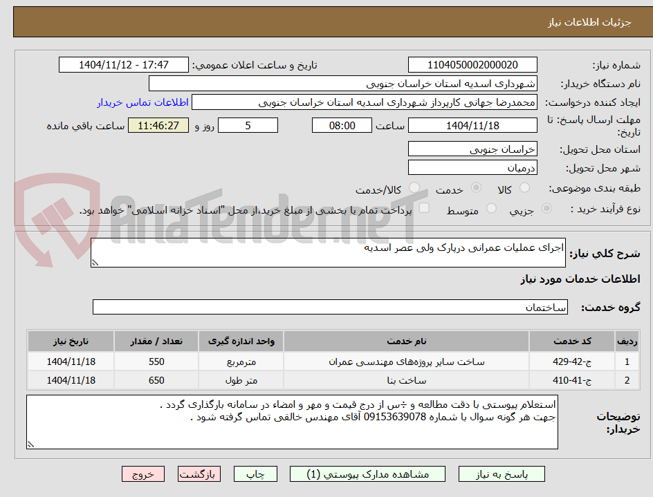Click resize handle of شرح کلی نیاز textarea
Screen dimensions: 653x497
pos(95,263)
